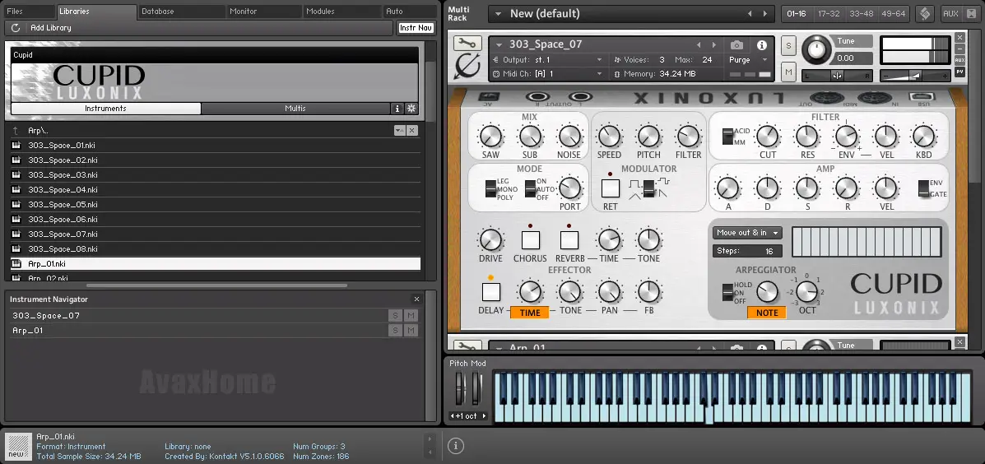
Task: Flip the ACID/MM filter switch
Action: click(x=727, y=136)
